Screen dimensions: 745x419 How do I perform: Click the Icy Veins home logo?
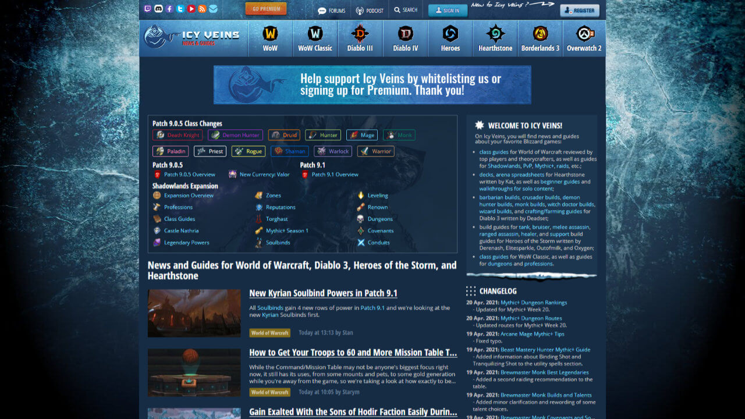(192, 38)
